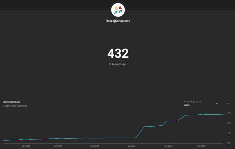Screen dimensions: 235x149
Task: Click the 270 value on the y-axis
Action: (229, 123)
